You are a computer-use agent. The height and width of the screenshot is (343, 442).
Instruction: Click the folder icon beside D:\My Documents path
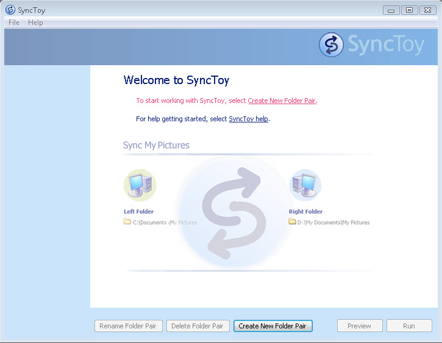point(292,222)
